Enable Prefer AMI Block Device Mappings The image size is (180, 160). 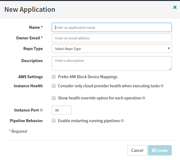[54, 77]
